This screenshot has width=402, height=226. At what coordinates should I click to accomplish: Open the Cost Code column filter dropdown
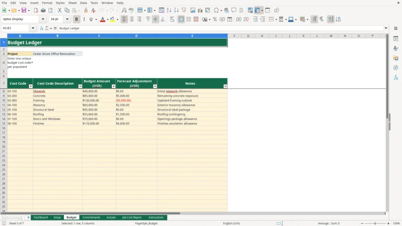(x=31, y=86)
